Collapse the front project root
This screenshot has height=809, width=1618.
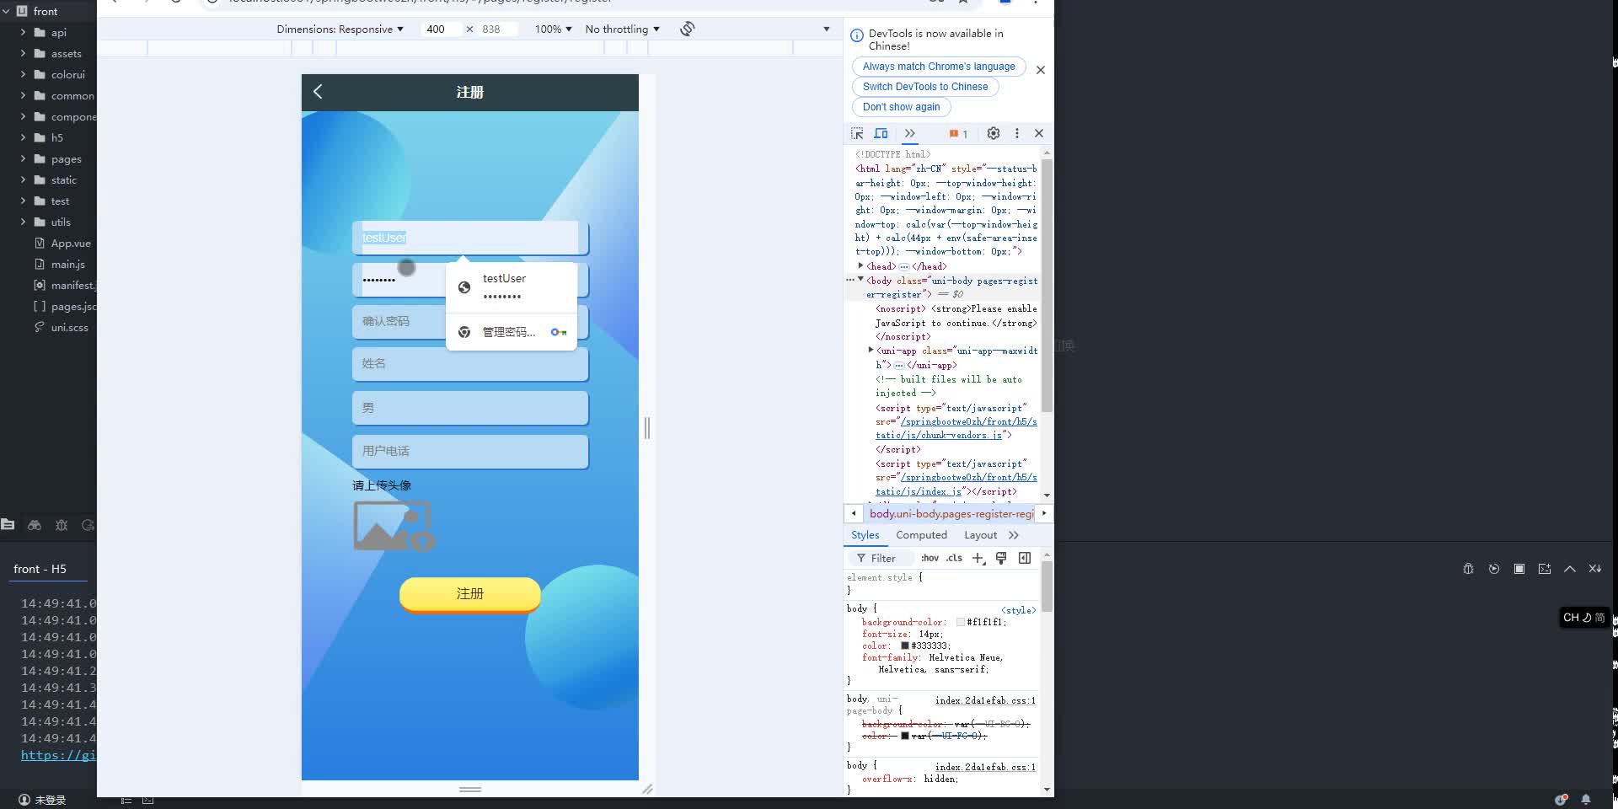(x=6, y=11)
